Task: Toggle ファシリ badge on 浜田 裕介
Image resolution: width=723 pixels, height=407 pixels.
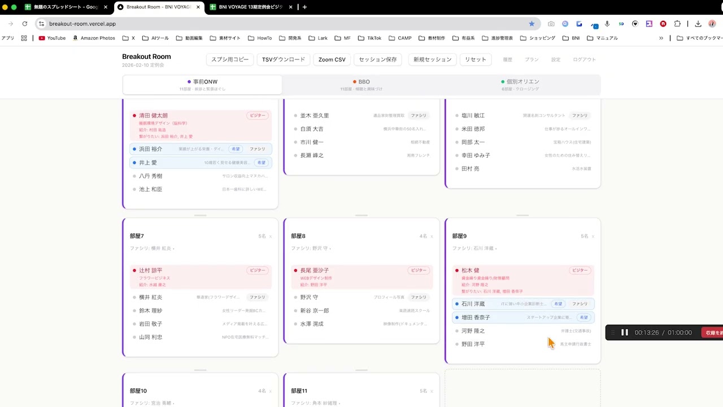Action: tap(258, 149)
